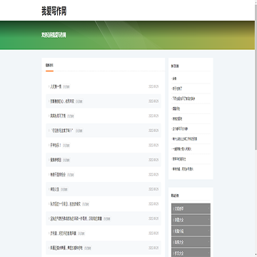The width and height of the screenshot is (257, 257).
Task: Click the page's vertical scrollbar
Action: point(256,76)
